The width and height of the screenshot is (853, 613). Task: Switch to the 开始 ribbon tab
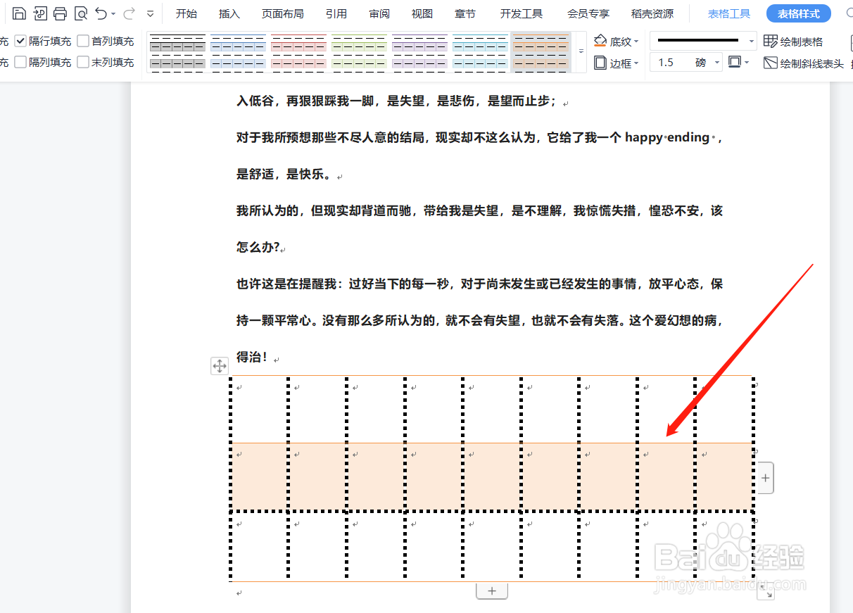click(187, 13)
